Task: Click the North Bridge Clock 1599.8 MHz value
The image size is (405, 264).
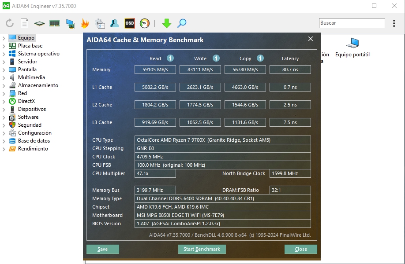Action: pos(290,173)
